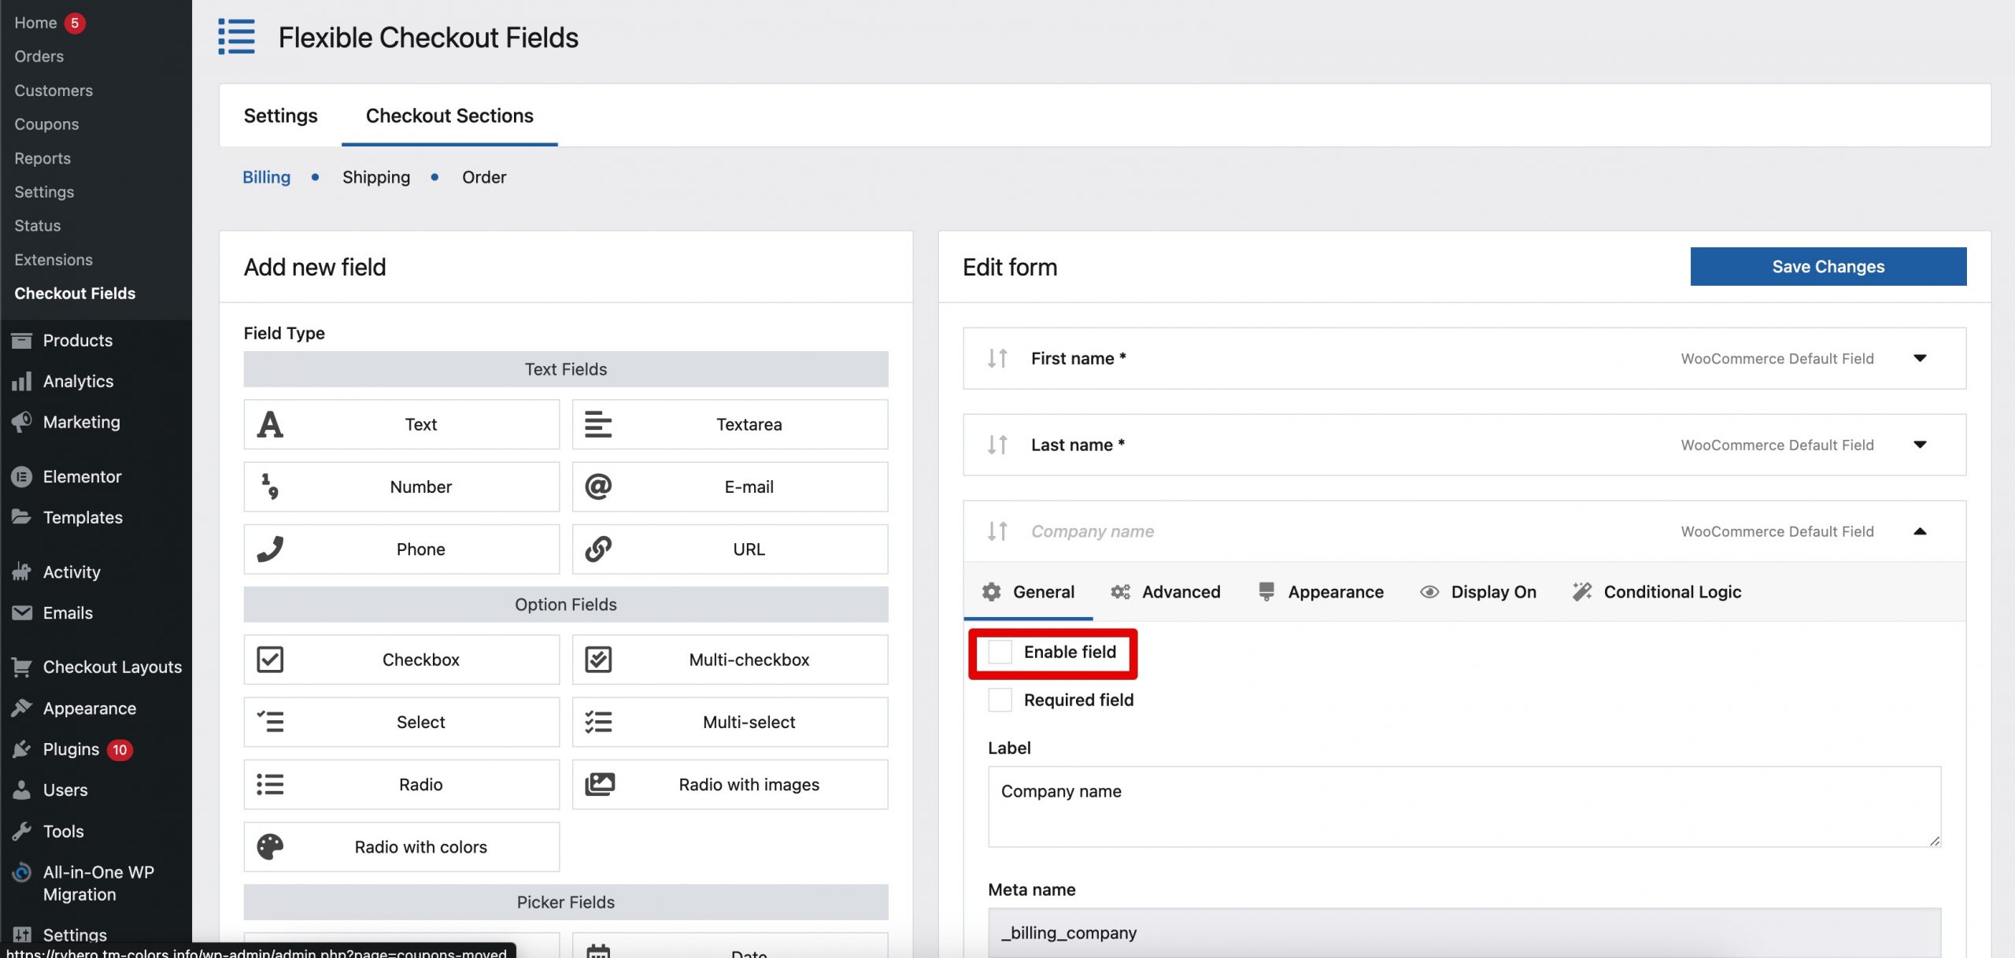Click the Checkout Layouts cart icon
Image resolution: width=2015 pixels, height=958 pixels.
point(22,667)
